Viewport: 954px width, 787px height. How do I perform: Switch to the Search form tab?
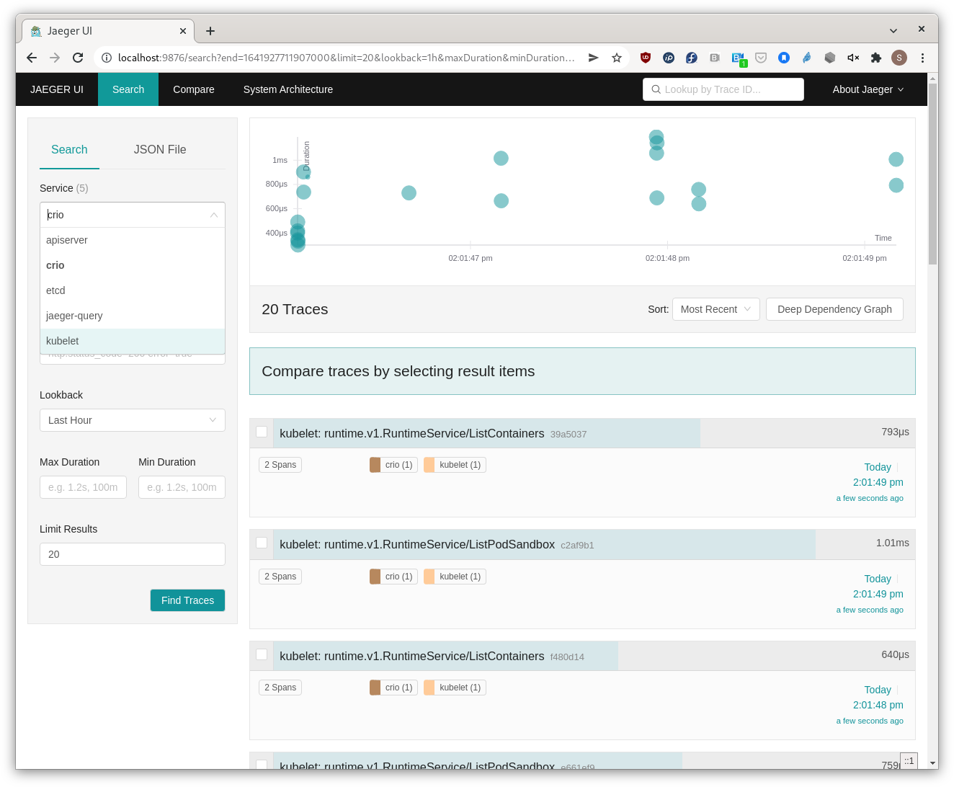click(x=69, y=150)
